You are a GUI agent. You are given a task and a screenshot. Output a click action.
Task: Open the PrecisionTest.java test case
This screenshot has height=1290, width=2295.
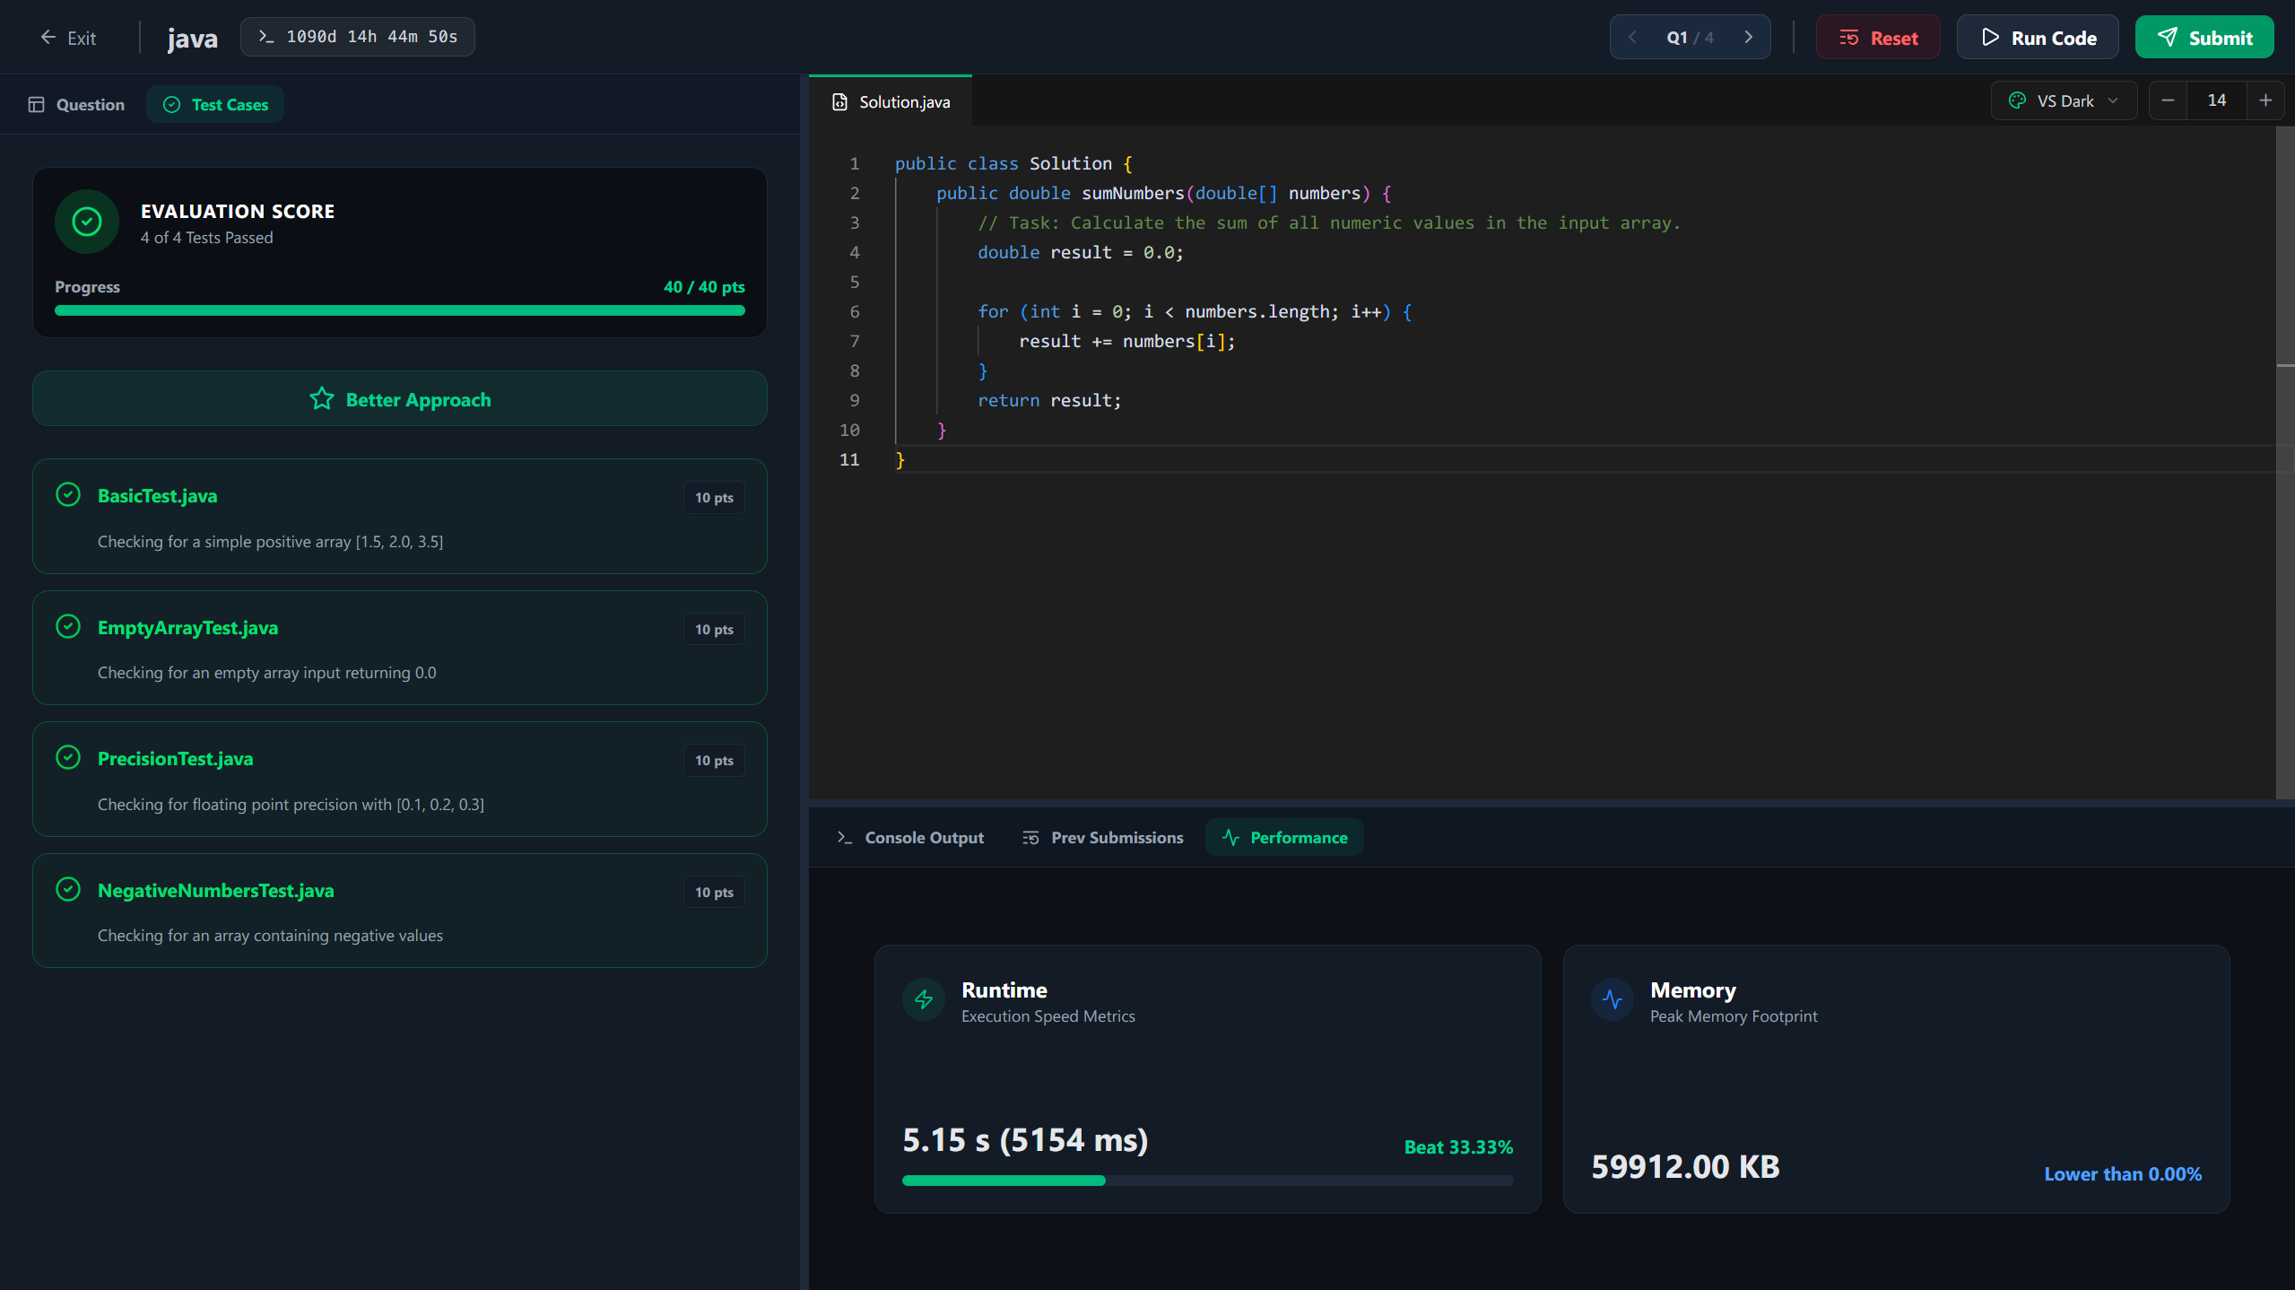click(400, 780)
